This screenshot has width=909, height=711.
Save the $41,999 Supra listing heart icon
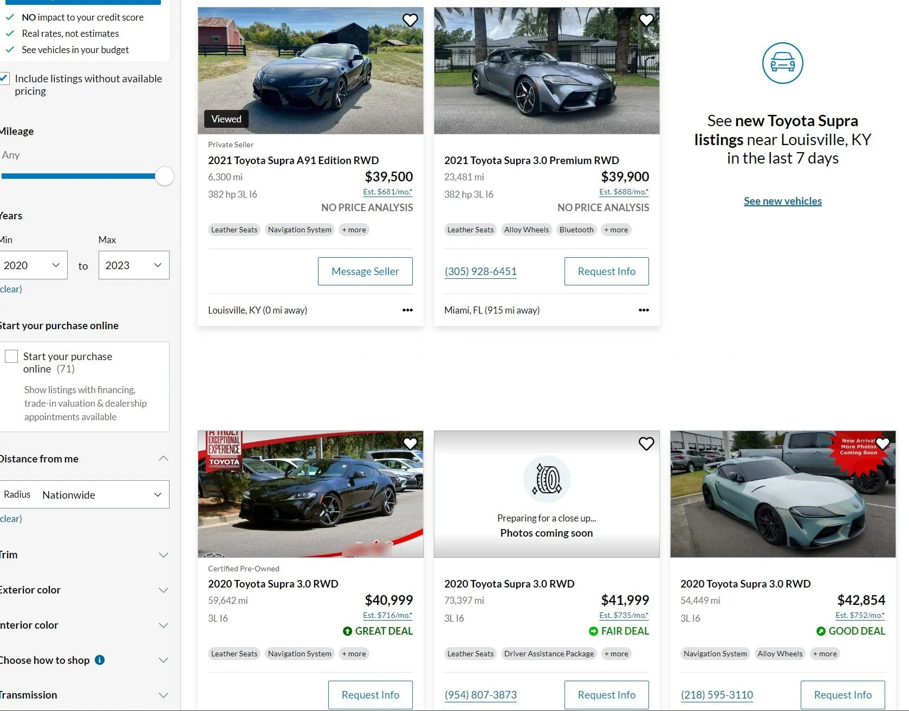[646, 443]
